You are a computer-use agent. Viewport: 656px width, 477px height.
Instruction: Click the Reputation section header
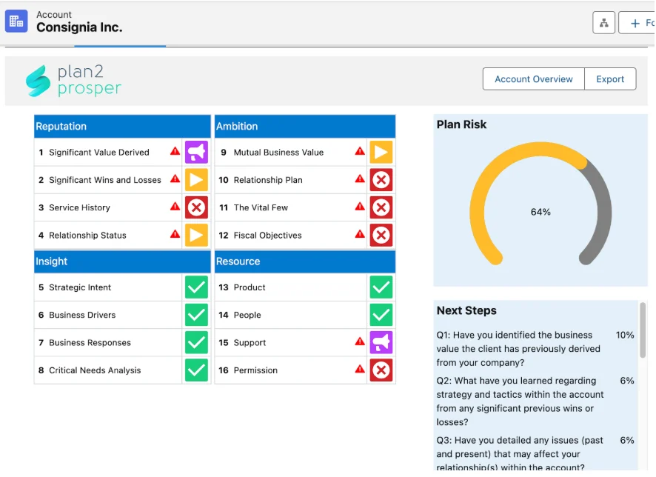pyautogui.click(x=122, y=127)
